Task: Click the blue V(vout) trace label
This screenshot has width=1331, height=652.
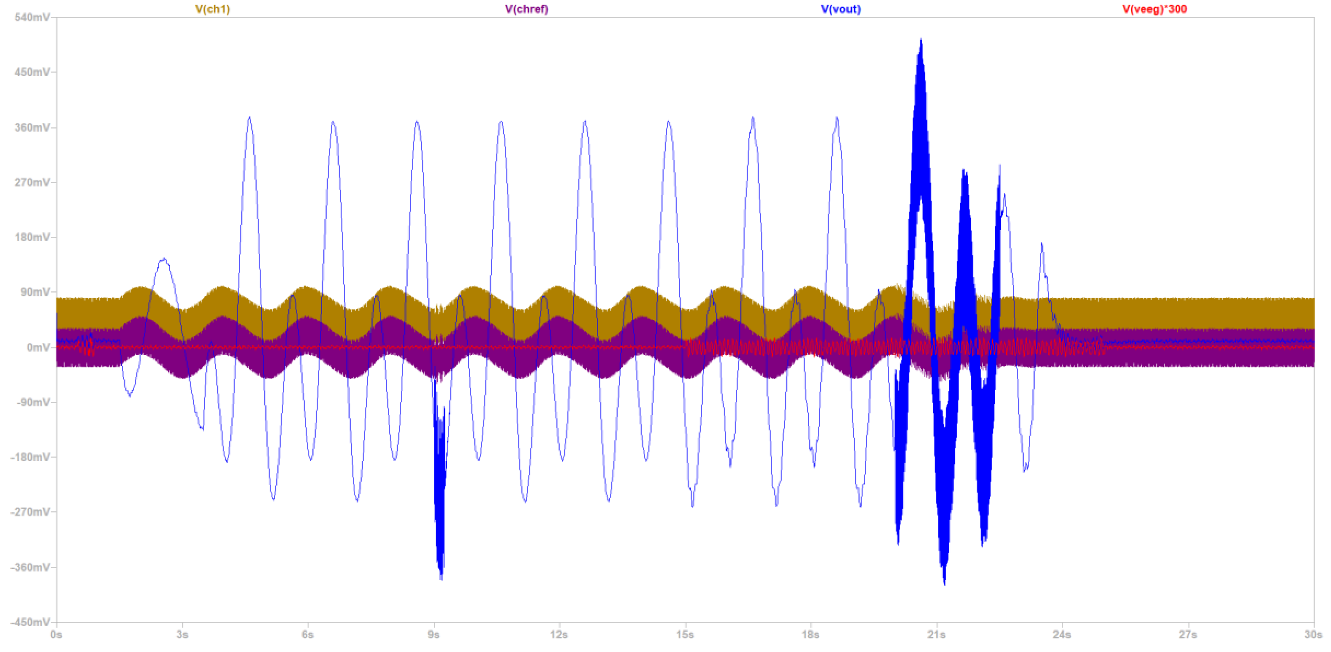Action: coord(841,9)
